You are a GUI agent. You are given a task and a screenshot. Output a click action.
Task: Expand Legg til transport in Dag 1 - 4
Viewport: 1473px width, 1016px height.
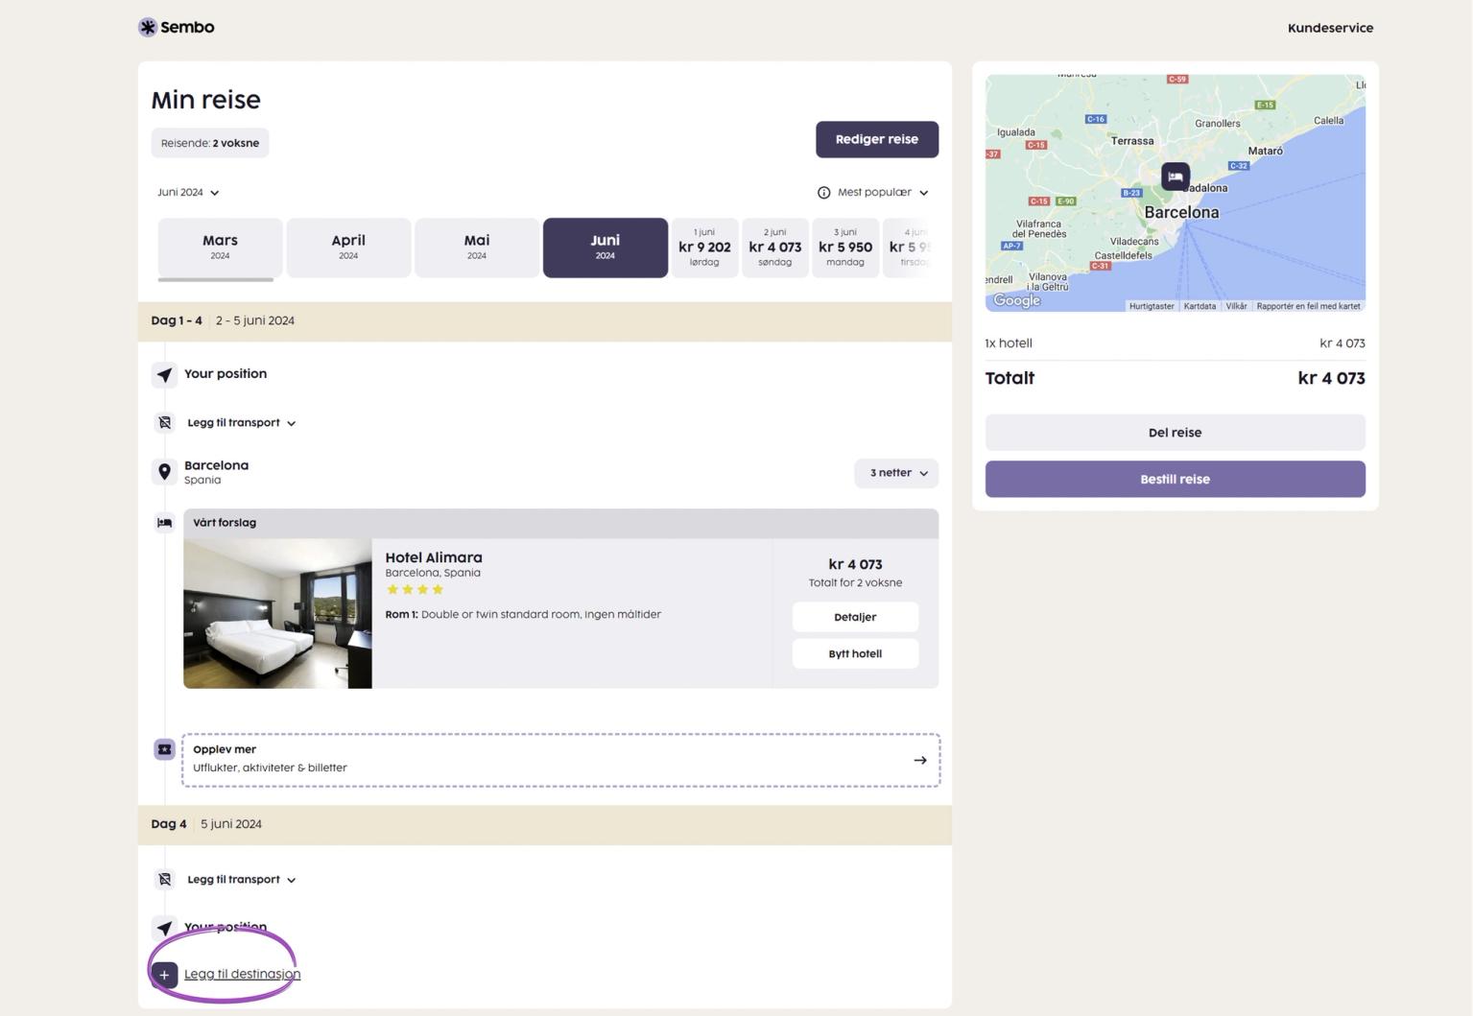(x=241, y=423)
